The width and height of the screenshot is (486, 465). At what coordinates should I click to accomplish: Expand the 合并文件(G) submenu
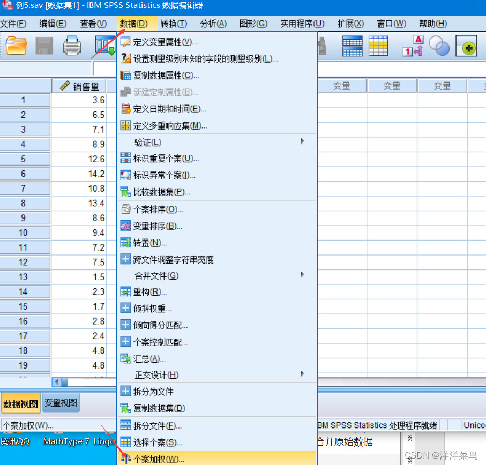pyautogui.click(x=217, y=276)
